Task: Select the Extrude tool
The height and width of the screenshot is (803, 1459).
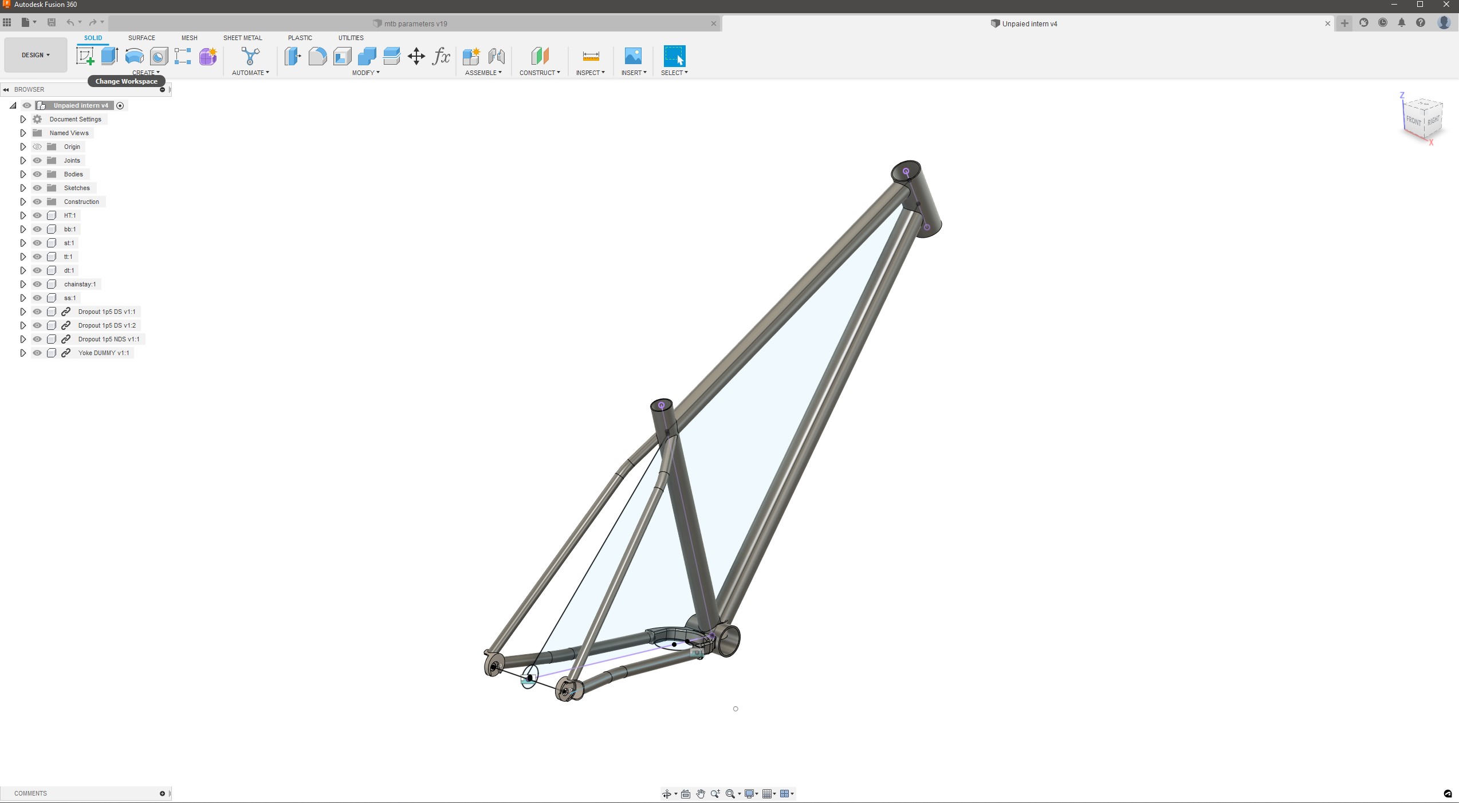Action: tap(109, 56)
